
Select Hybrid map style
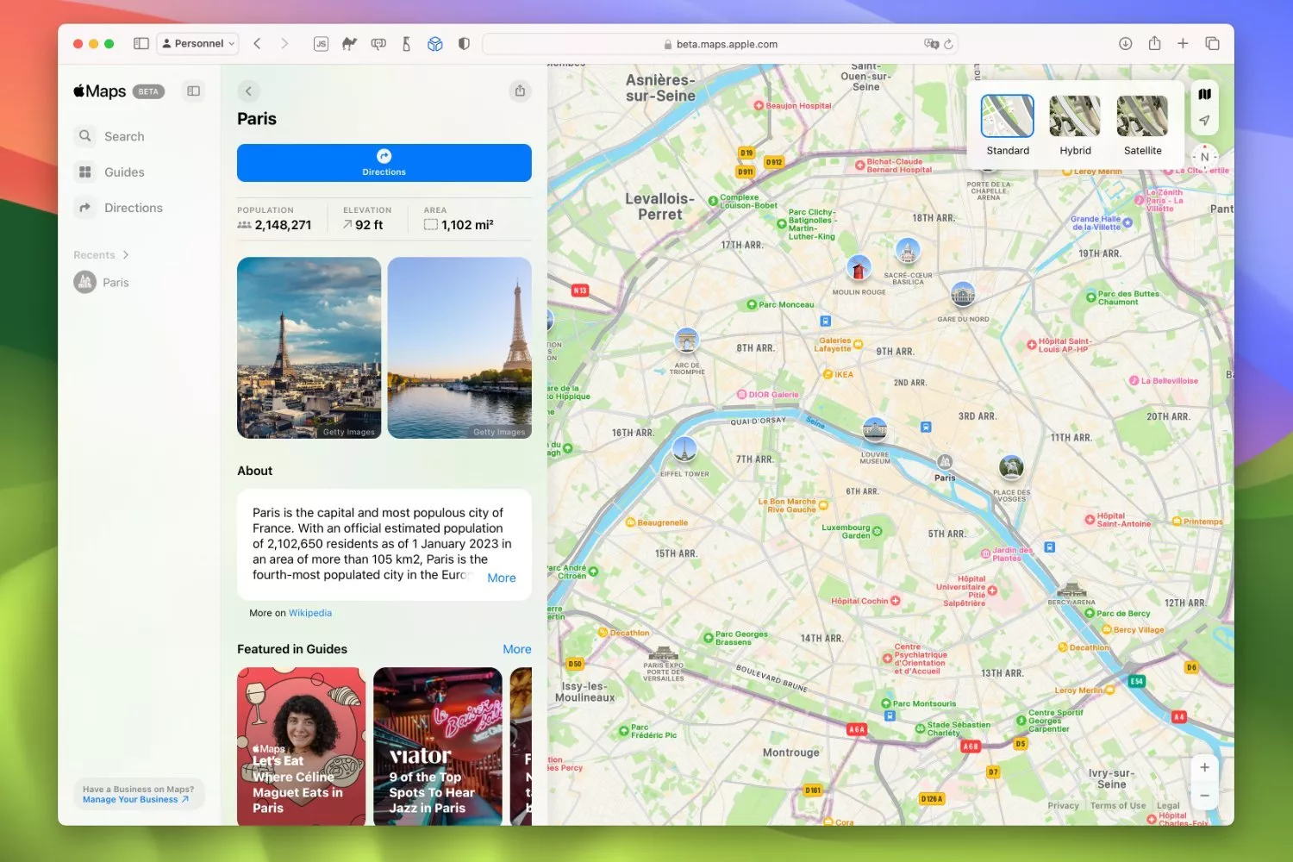1075,126
